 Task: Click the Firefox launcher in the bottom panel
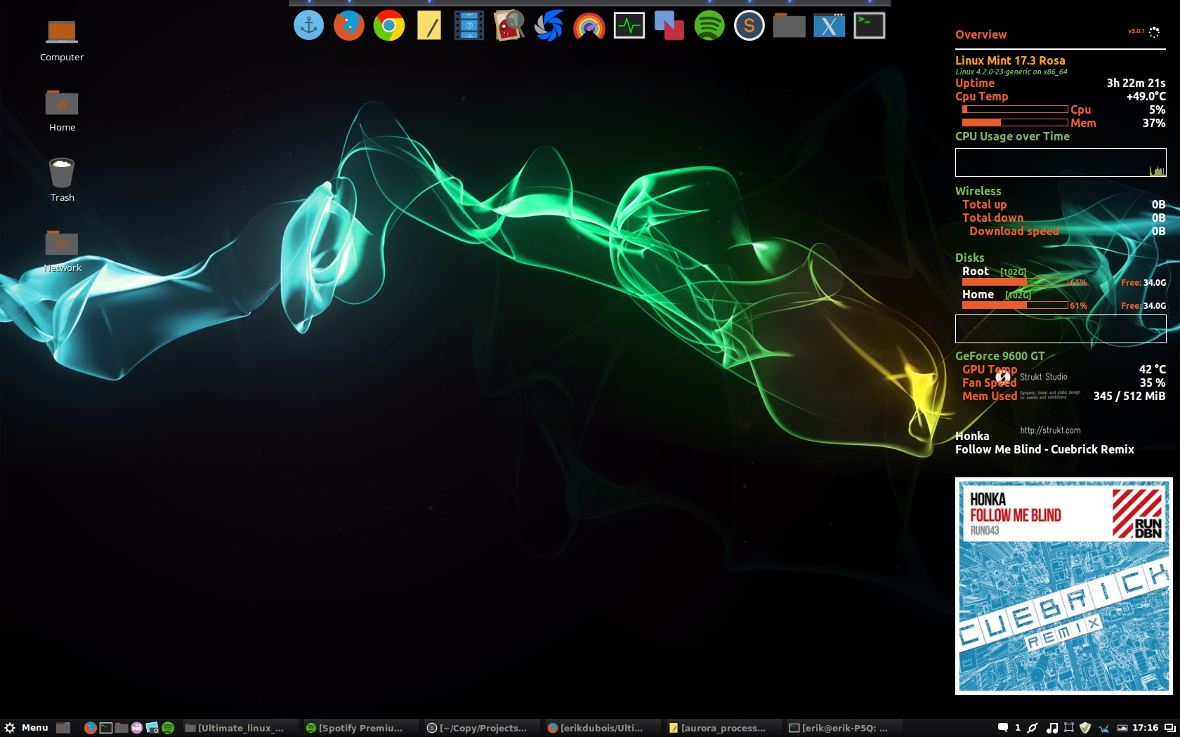tap(90, 728)
